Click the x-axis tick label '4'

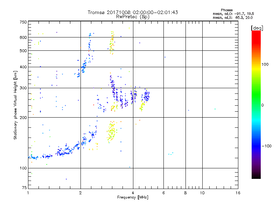[133, 193]
